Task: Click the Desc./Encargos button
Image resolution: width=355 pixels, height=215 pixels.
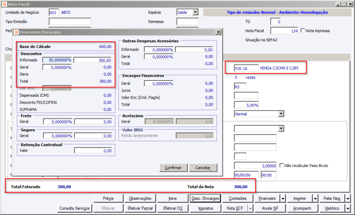Action: tap(205, 199)
